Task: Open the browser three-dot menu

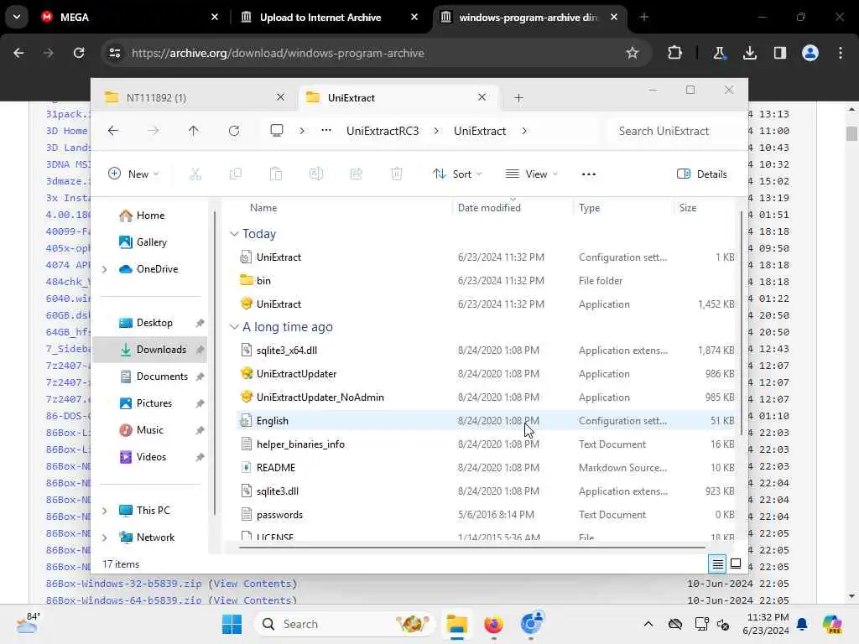Action: coord(841,53)
